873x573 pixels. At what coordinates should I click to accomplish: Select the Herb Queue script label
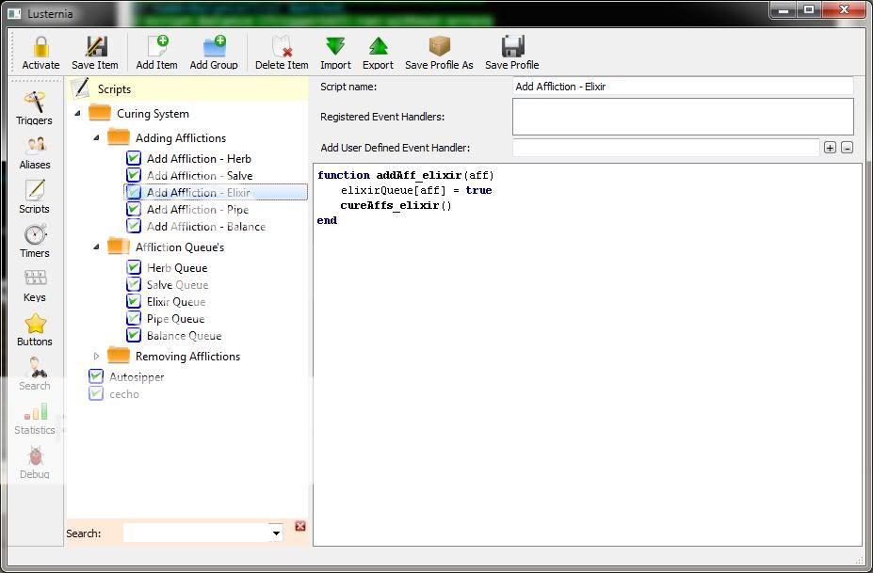point(177,267)
